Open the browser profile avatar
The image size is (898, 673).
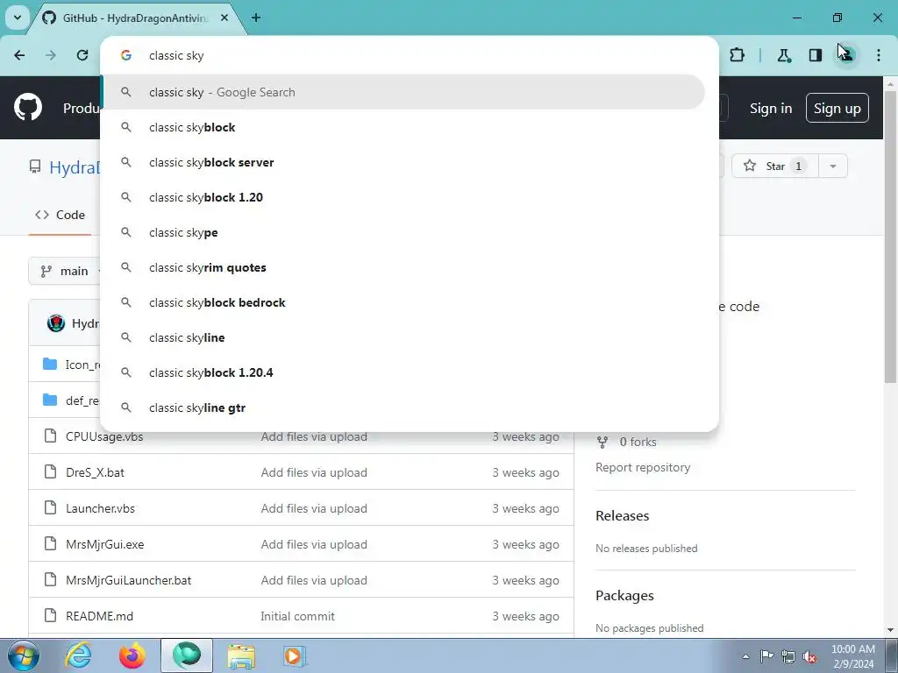pyautogui.click(x=846, y=55)
